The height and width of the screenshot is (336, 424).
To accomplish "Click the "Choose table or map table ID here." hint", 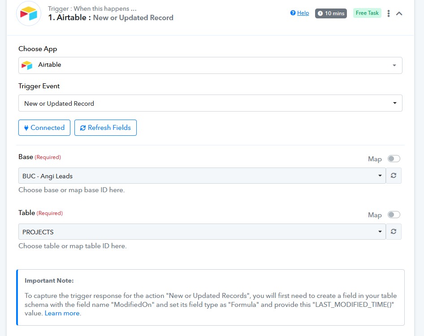I will pyautogui.click(x=73, y=246).
